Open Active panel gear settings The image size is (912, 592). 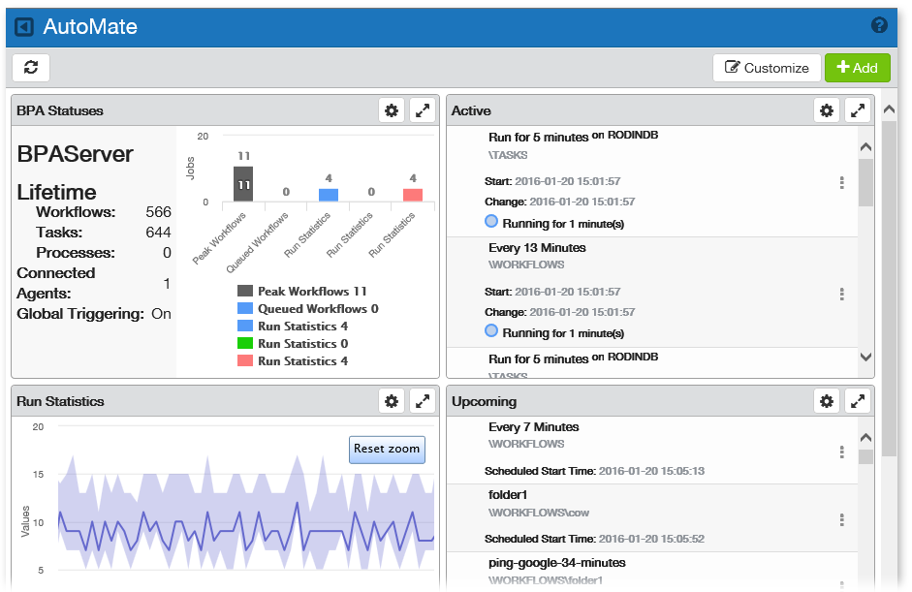(827, 110)
